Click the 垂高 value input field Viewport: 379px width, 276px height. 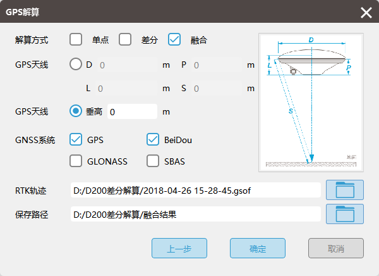tap(132, 111)
